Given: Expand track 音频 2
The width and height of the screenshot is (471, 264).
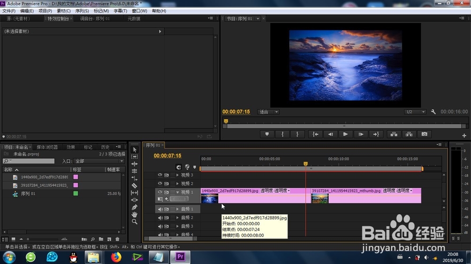Looking at the screenshot, I should point(178,218).
